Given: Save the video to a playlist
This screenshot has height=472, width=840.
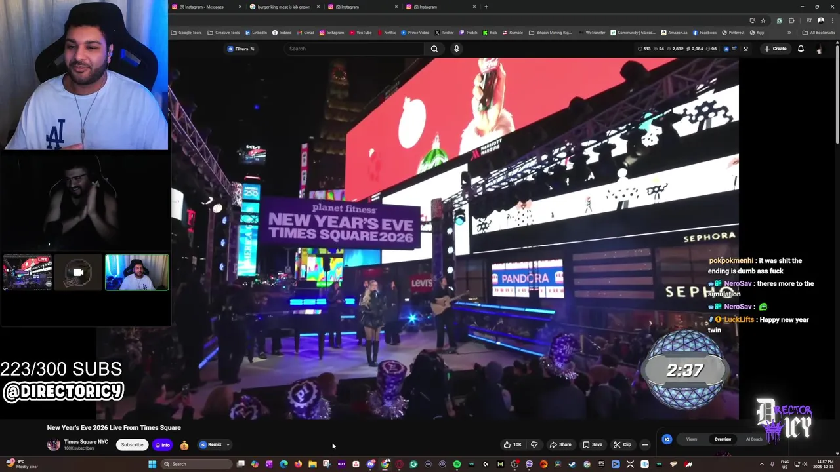Looking at the screenshot, I should point(593,444).
